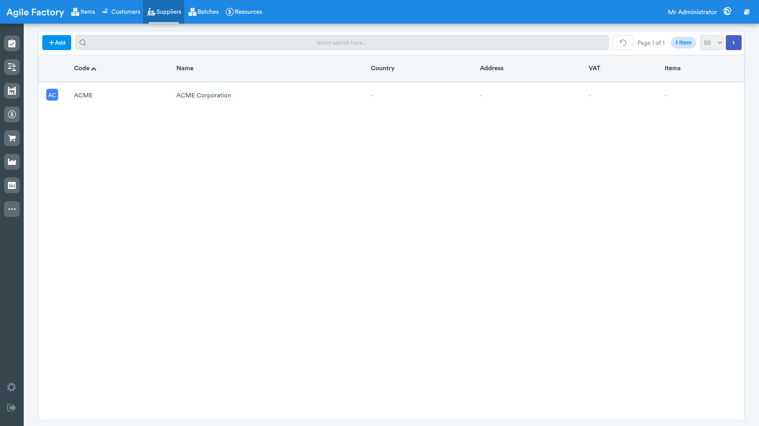Sort by the Code column header
Screen dimensions: 759x426
[85, 68]
